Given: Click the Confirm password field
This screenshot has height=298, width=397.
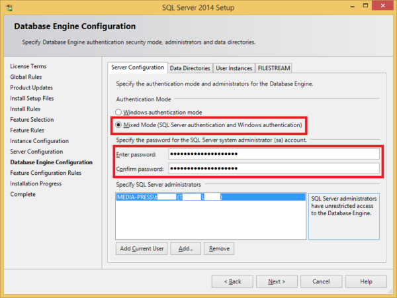Looking at the screenshot, I should coord(274,168).
